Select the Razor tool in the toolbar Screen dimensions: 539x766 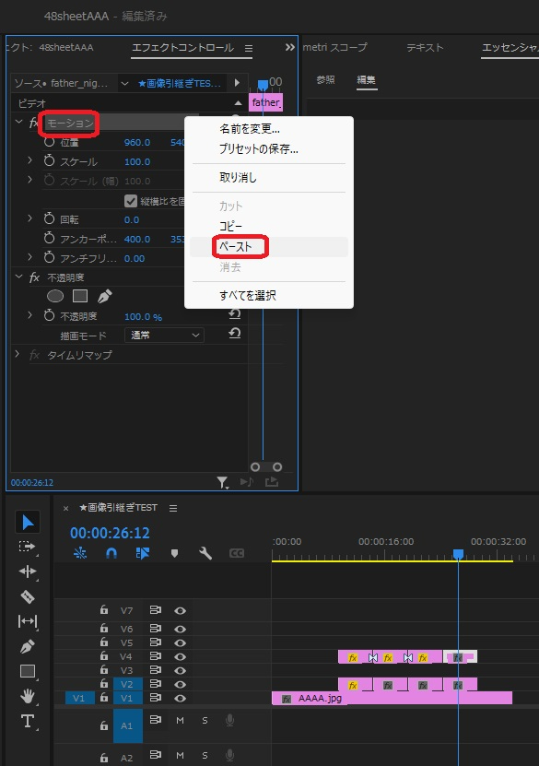28,596
